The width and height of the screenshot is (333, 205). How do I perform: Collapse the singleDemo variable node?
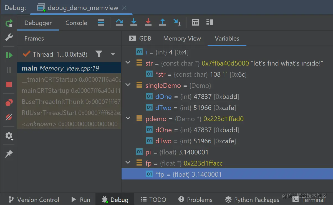[128, 85]
